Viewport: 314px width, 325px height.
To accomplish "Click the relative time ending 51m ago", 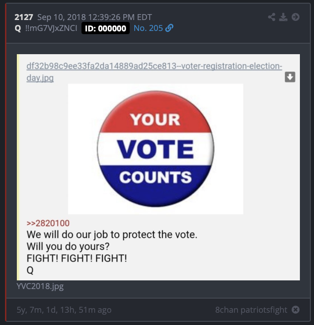I will [x=64, y=310].
